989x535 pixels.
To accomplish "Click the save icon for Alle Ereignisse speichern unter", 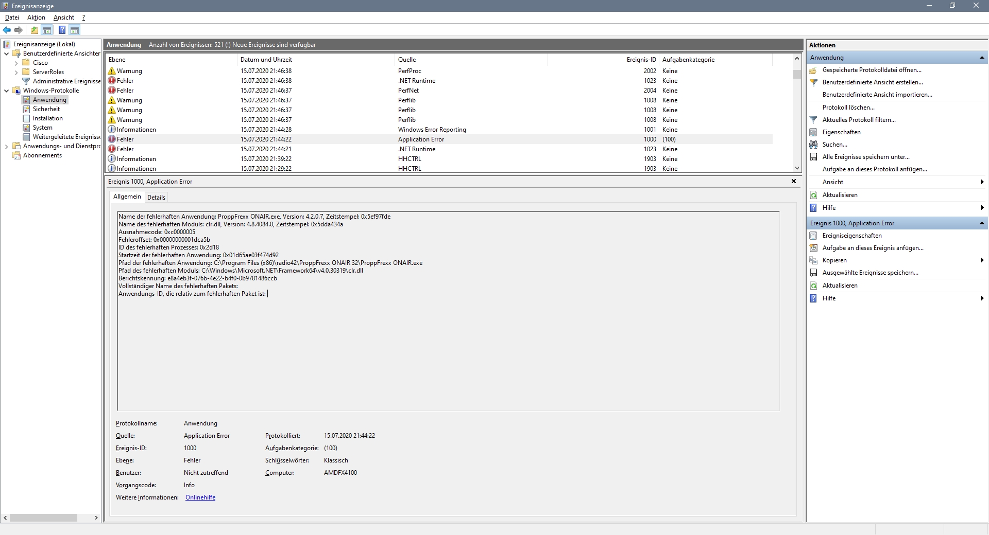I will pyautogui.click(x=813, y=157).
